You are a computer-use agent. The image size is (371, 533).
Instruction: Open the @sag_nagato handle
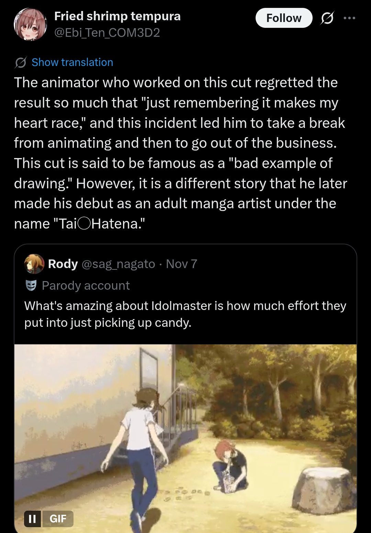point(118,264)
